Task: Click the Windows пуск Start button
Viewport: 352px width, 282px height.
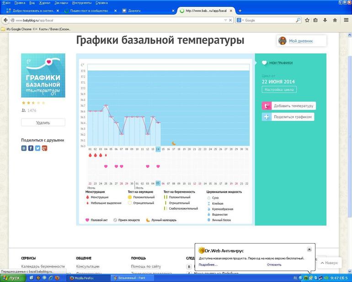Action: (x=12, y=278)
